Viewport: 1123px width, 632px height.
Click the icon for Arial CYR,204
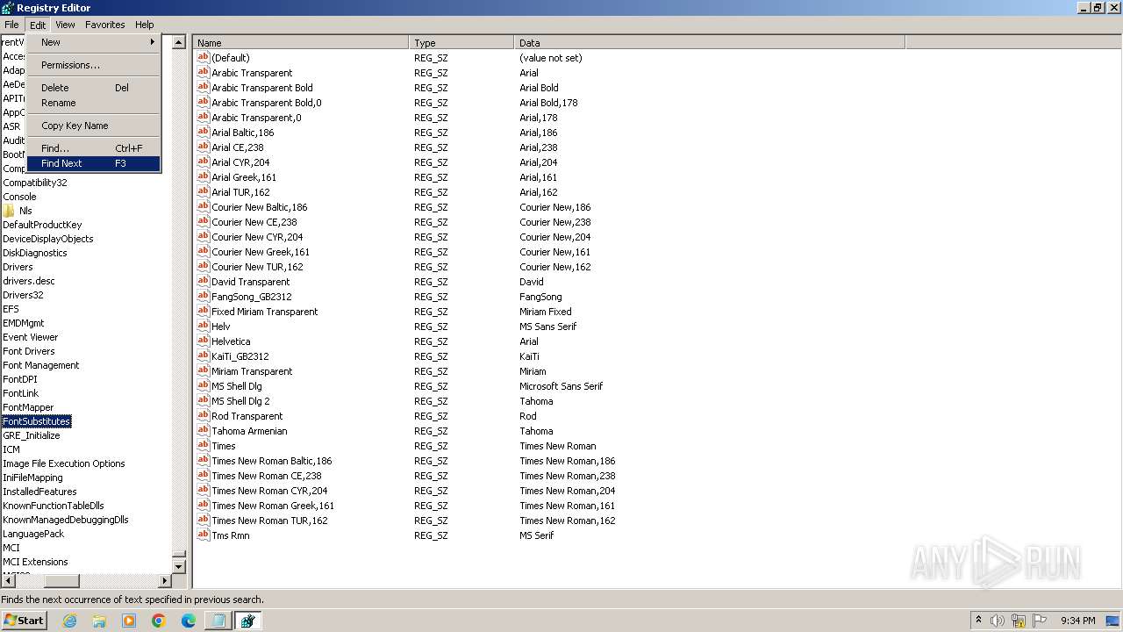[203, 162]
